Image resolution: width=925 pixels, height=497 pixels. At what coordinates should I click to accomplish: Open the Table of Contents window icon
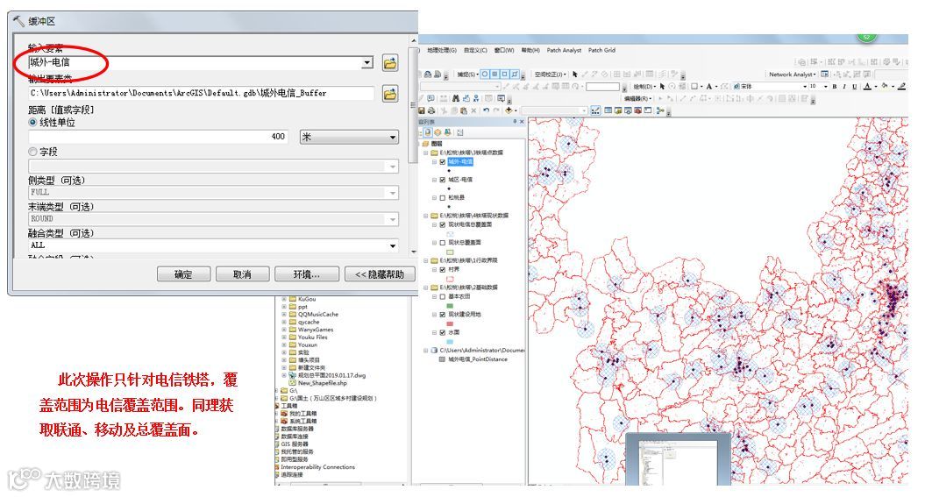coord(608,110)
